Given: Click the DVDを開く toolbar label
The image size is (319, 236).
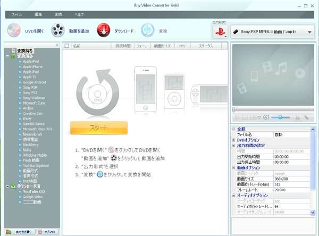Looking at the screenshot, I should (x=35, y=31).
